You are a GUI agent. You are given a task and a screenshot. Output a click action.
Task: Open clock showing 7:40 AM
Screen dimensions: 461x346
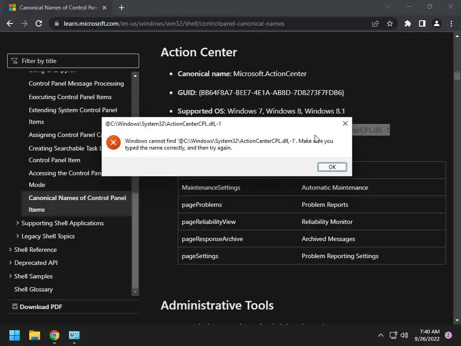click(x=427, y=335)
